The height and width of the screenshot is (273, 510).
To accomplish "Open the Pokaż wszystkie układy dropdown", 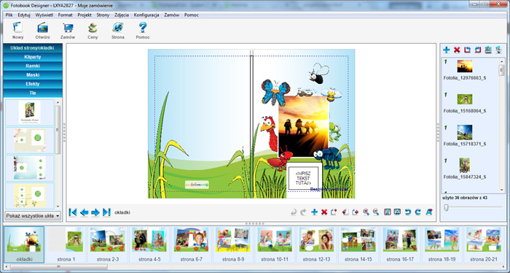I will click(33, 215).
